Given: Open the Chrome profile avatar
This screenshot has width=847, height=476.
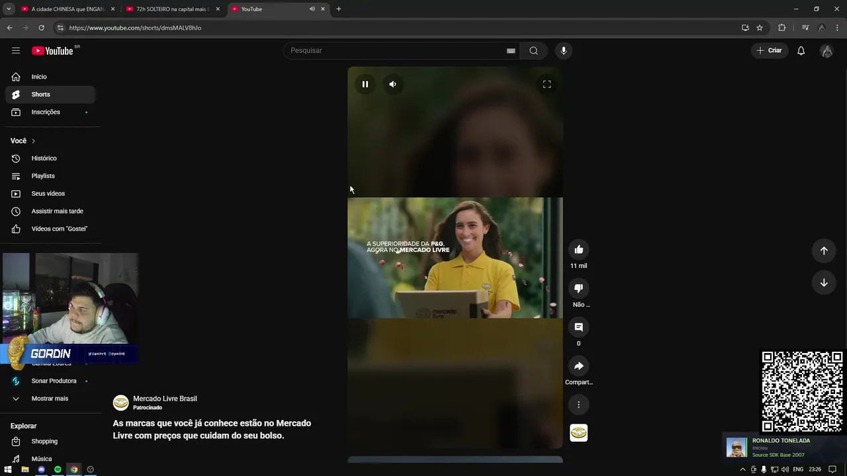Looking at the screenshot, I should point(821,28).
